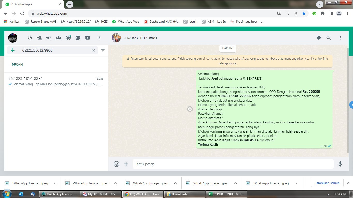Open the tab search chevron
The height and width of the screenshot is (198, 353).
[320, 4]
